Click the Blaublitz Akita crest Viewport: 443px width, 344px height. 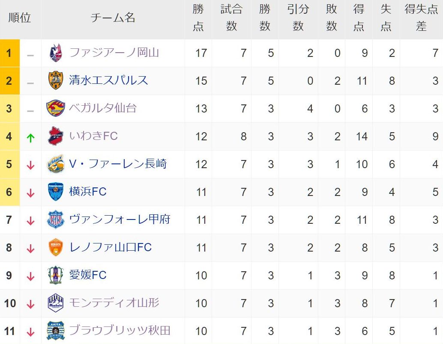(x=56, y=331)
